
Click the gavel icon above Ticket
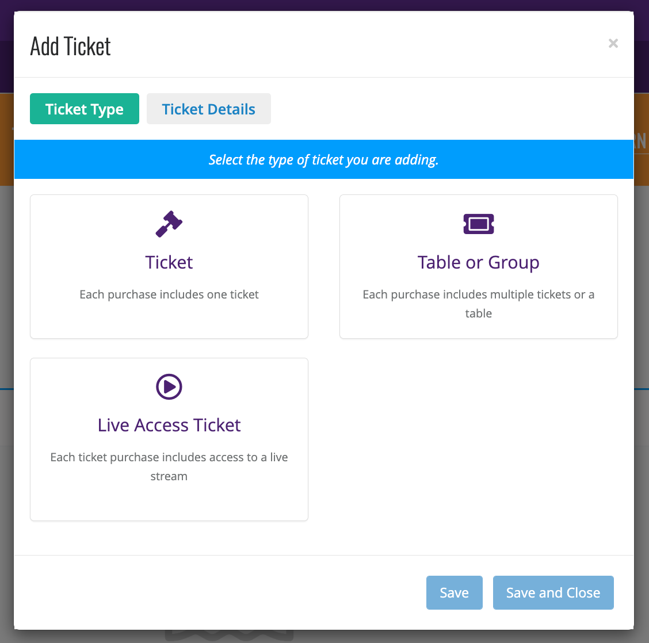[x=169, y=224]
